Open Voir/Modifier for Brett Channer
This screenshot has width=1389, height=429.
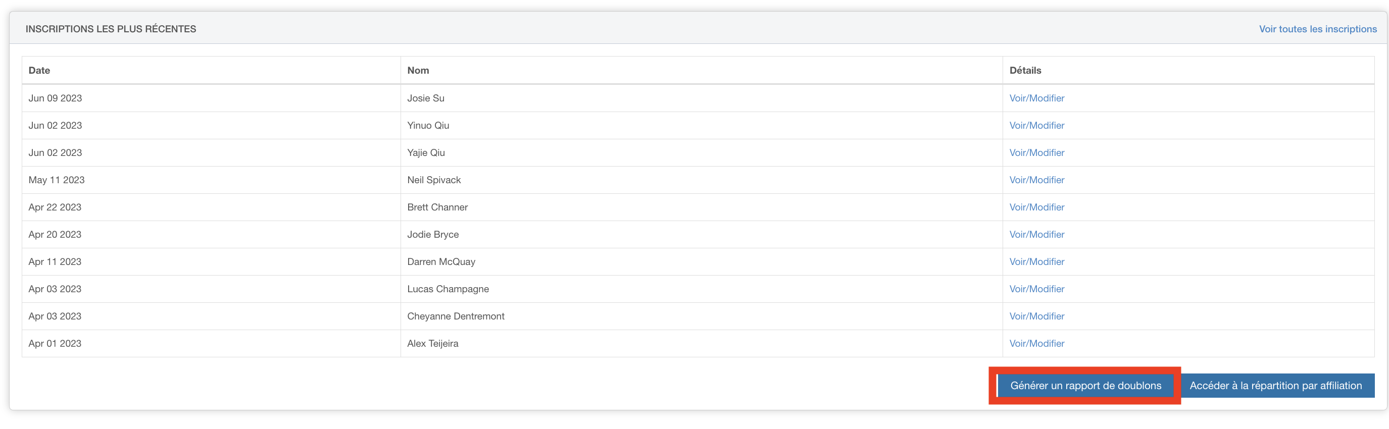(1036, 207)
